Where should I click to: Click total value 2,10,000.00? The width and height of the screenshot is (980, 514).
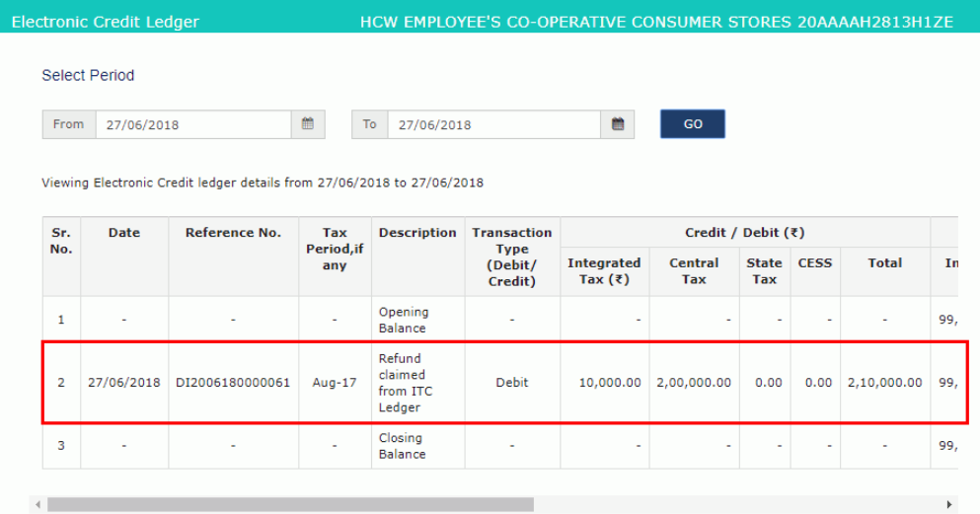click(884, 382)
